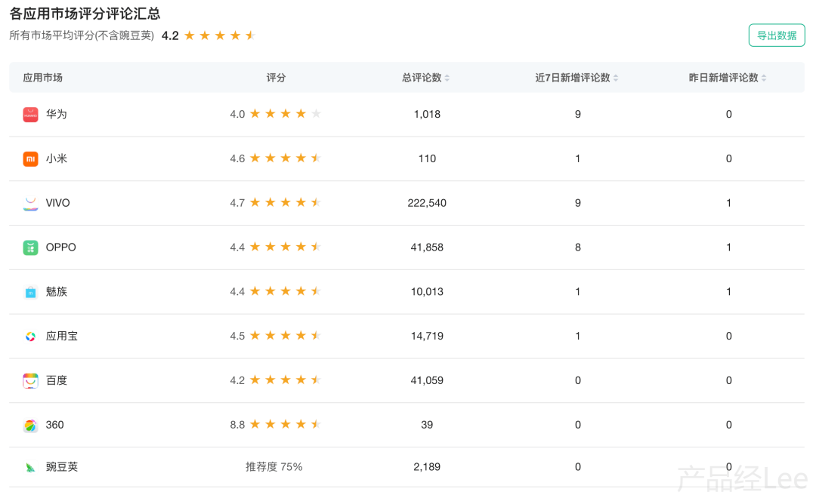This screenshot has height=501, width=816.
Task: Select the VIVO market icon
Action: point(30,204)
